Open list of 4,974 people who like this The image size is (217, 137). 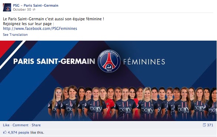[19, 133]
